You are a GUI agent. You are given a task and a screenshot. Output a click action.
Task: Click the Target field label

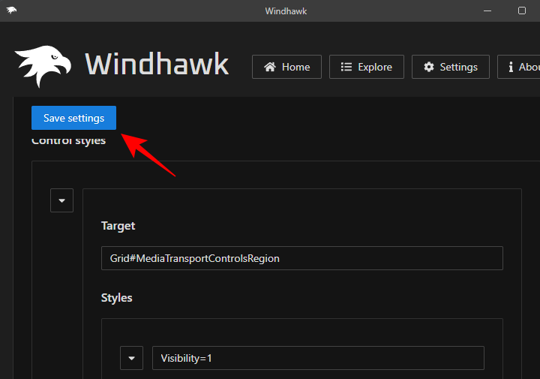(x=118, y=225)
